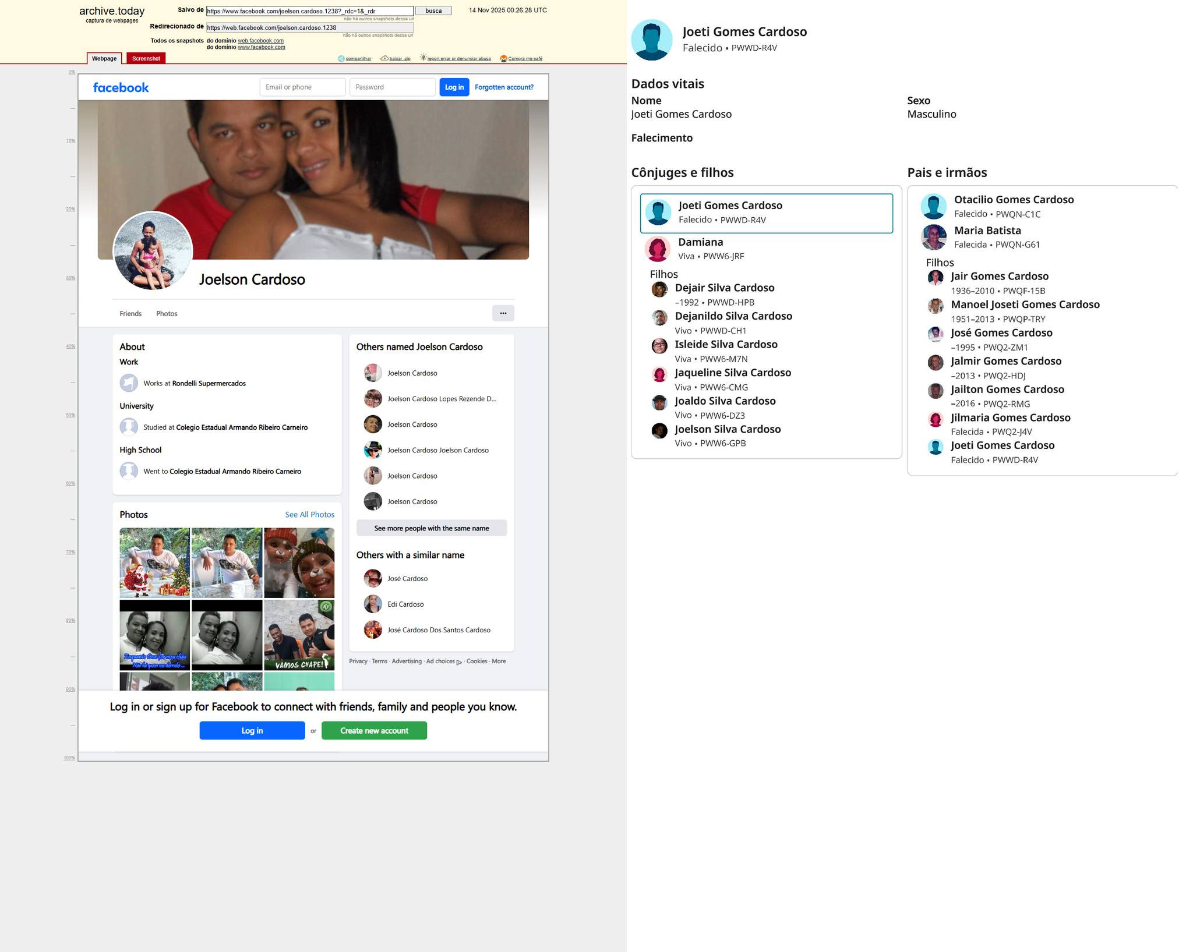Click the compartilhar share icon
1193x952 pixels.
click(x=341, y=58)
